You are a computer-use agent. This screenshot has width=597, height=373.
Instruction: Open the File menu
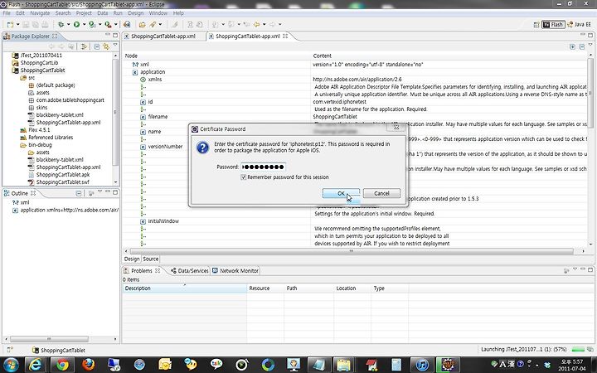click(7, 13)
